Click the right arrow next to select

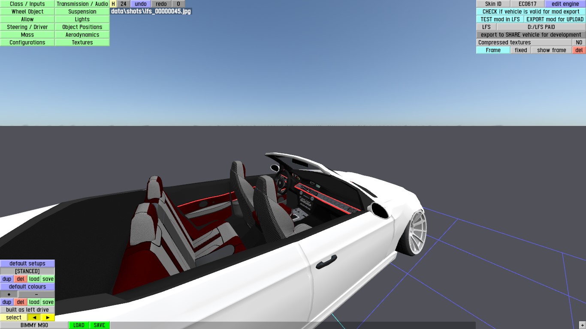tap(48, 317)
